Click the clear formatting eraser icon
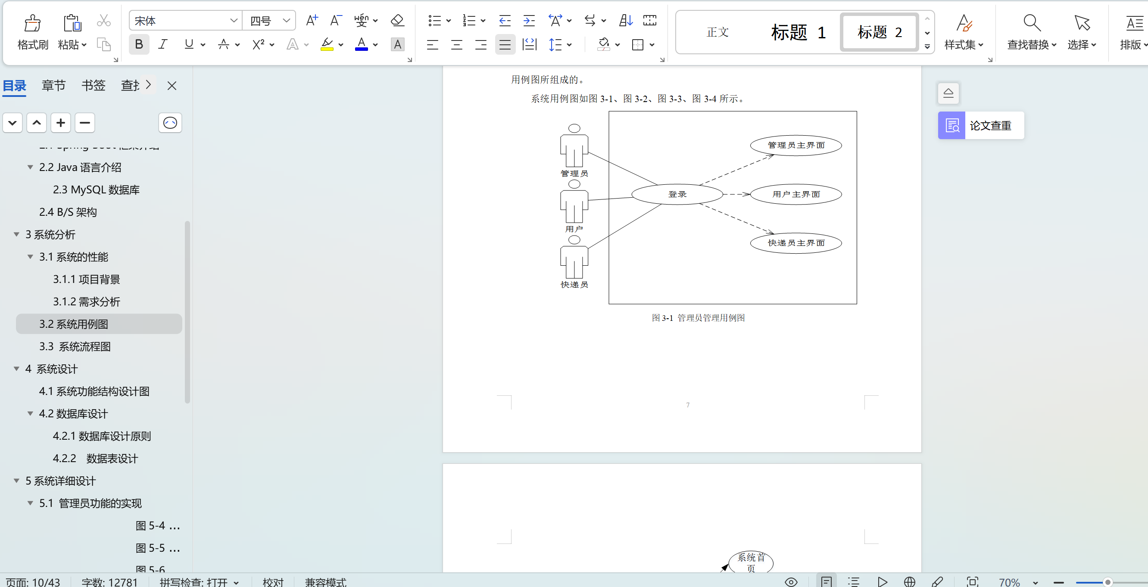1148x587 pixels. (x=396, y=21)
